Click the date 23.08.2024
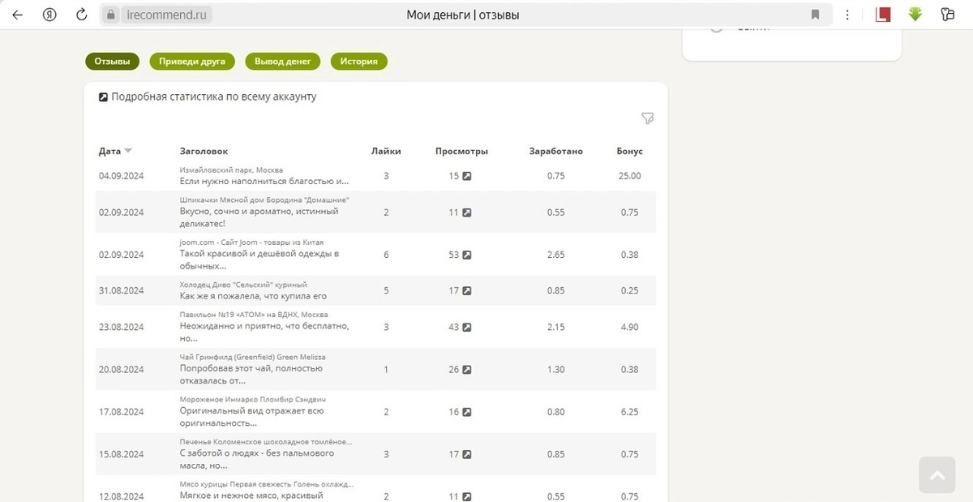973x502 pixels. pyautogui.click(x=121, y=327)
